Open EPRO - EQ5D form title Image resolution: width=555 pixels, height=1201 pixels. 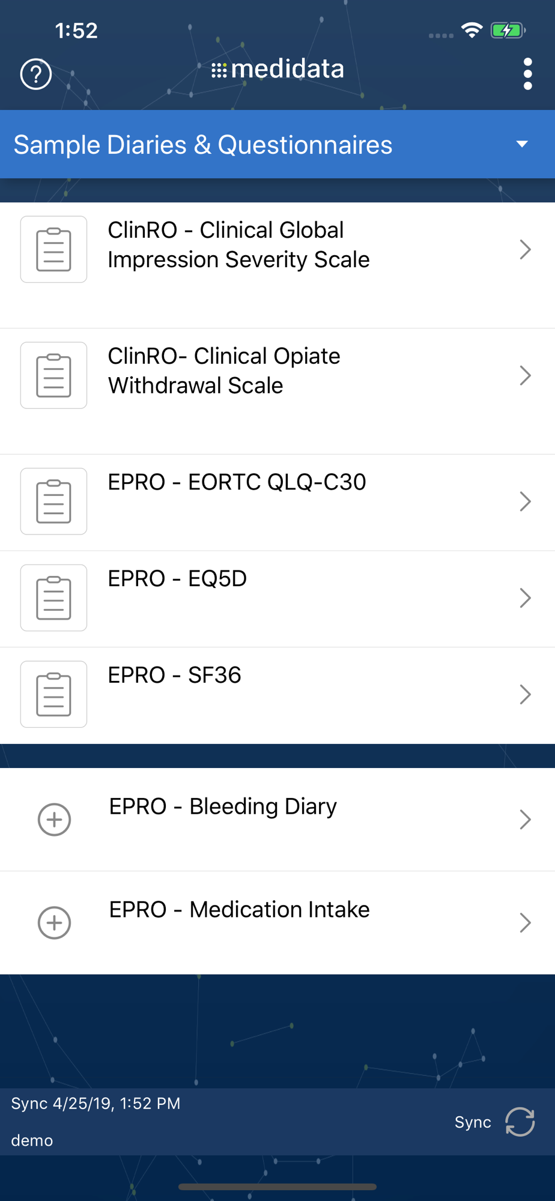tap(177, 579)
